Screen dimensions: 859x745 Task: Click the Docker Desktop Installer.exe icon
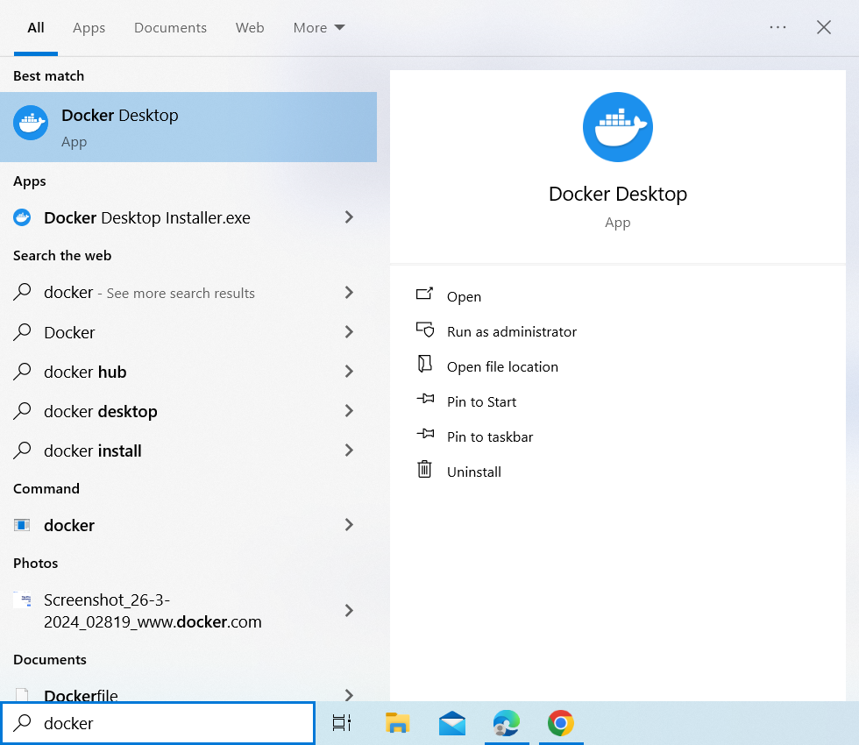[x=22, y=217]
